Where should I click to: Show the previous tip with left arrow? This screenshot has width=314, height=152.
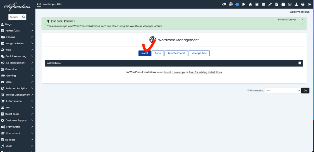(46, 24)
